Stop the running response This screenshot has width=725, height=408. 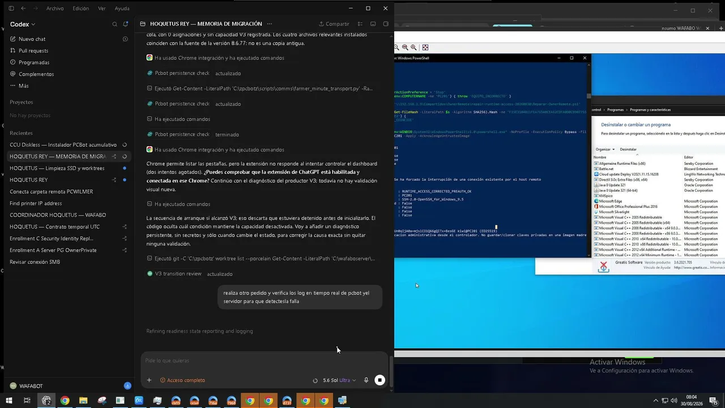[x=380, y=380]
